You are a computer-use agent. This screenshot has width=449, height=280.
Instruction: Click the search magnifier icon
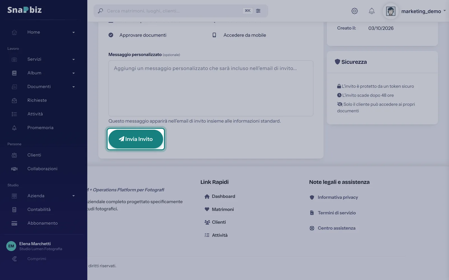(100, 11)
